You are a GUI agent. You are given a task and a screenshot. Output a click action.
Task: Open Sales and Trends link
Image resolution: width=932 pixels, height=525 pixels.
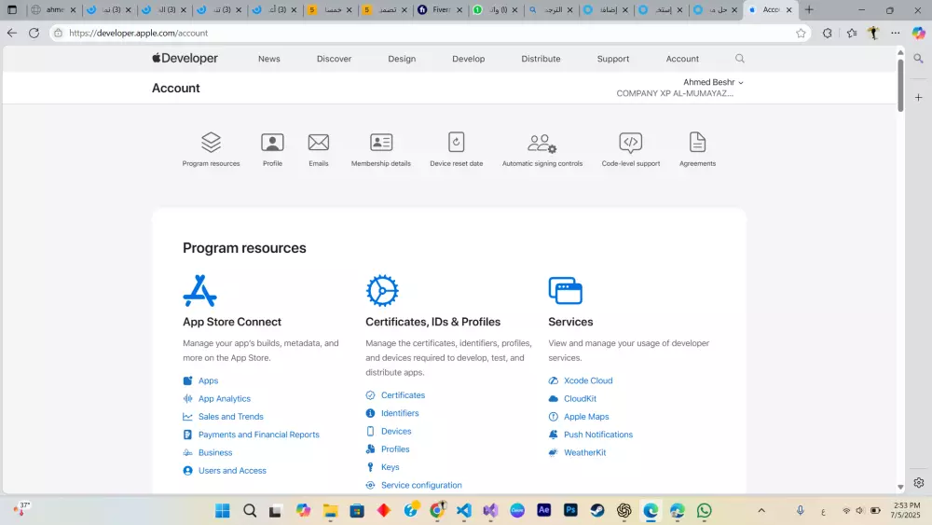[230, 417]
